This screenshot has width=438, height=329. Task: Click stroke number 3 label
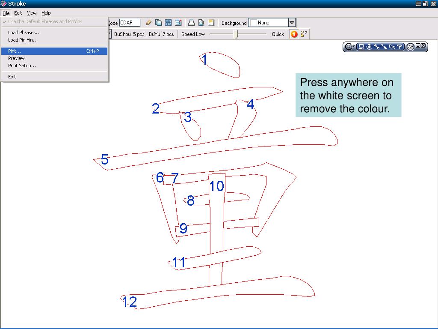click(x=188, y=117)
